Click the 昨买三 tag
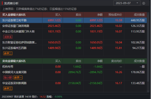 tap(8, 88)
